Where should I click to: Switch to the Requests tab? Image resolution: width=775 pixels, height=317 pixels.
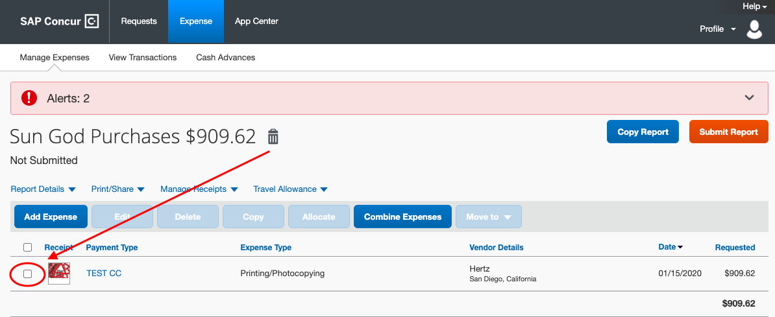pyautogui.click(x=139, y=21)
